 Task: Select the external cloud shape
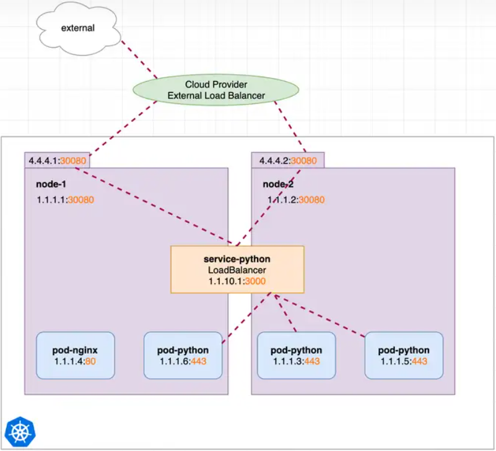tap(77, 28)
